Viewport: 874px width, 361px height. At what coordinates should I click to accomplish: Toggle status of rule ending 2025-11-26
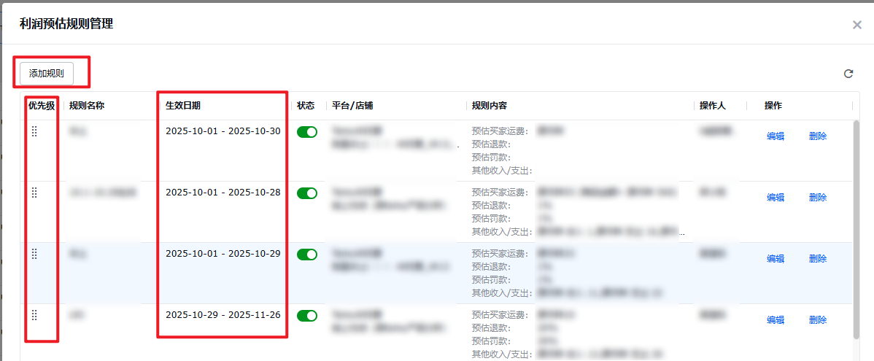point(307,316)
